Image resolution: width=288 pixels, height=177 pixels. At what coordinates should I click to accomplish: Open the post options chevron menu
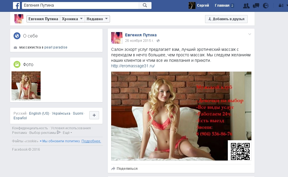[250, 34]
